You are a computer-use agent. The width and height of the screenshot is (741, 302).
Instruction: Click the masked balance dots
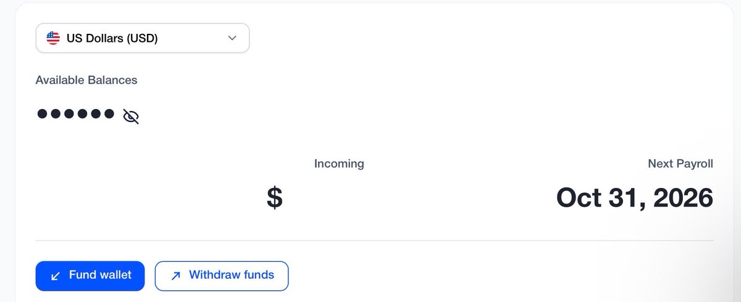click(x=76, y=114)
